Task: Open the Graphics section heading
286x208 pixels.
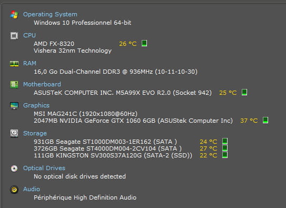Action: tap(36, 105)
